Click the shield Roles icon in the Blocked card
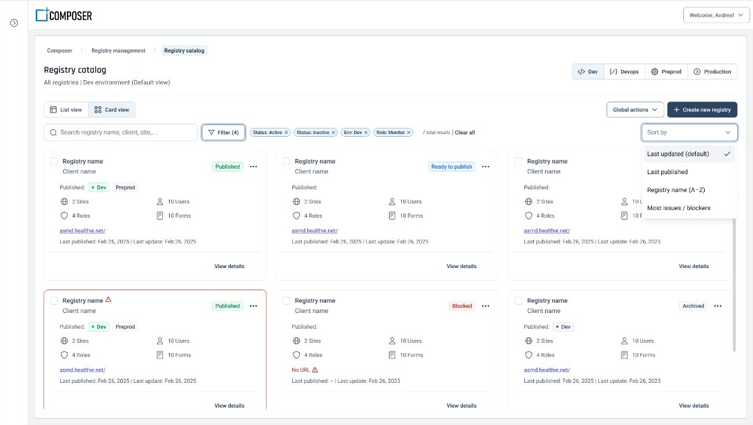The height and width of the screenshot is (425, 753). [x=296, y=355]
